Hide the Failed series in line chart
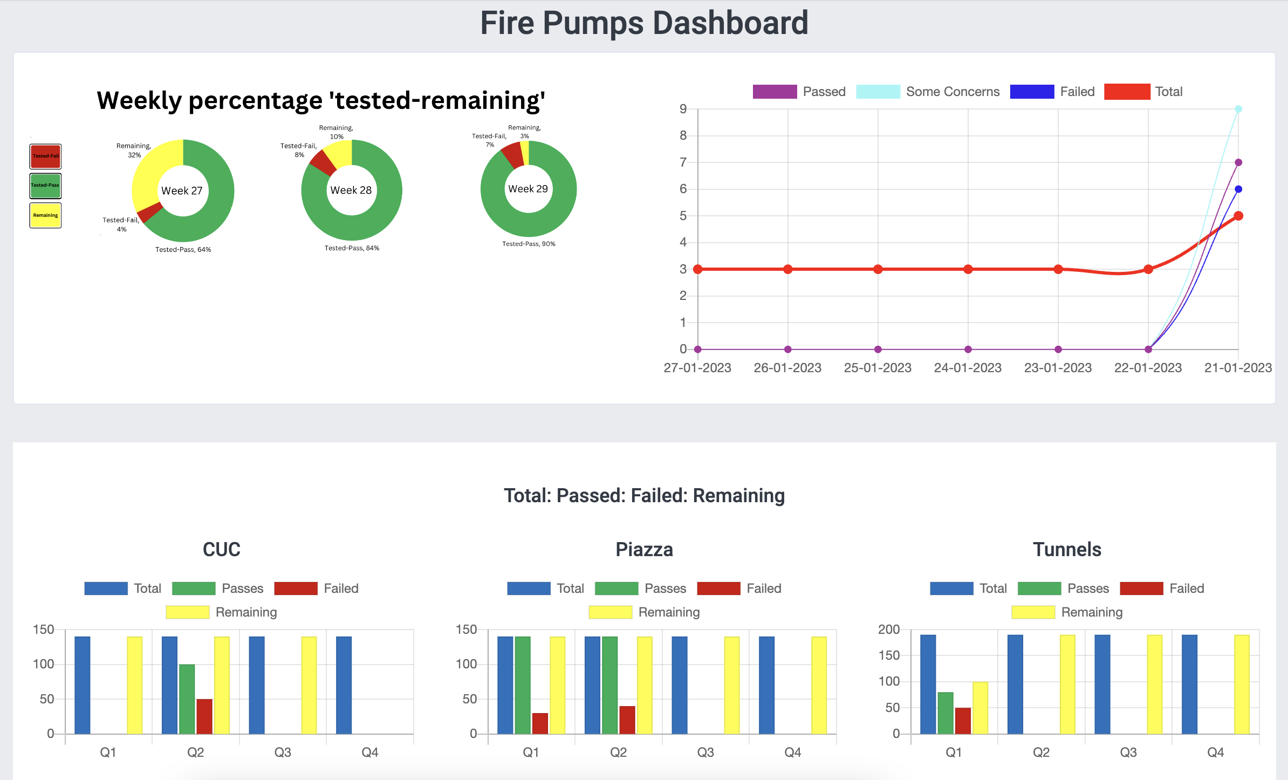The height and width of the screenshot is (780, 1288). point(1031,92)
